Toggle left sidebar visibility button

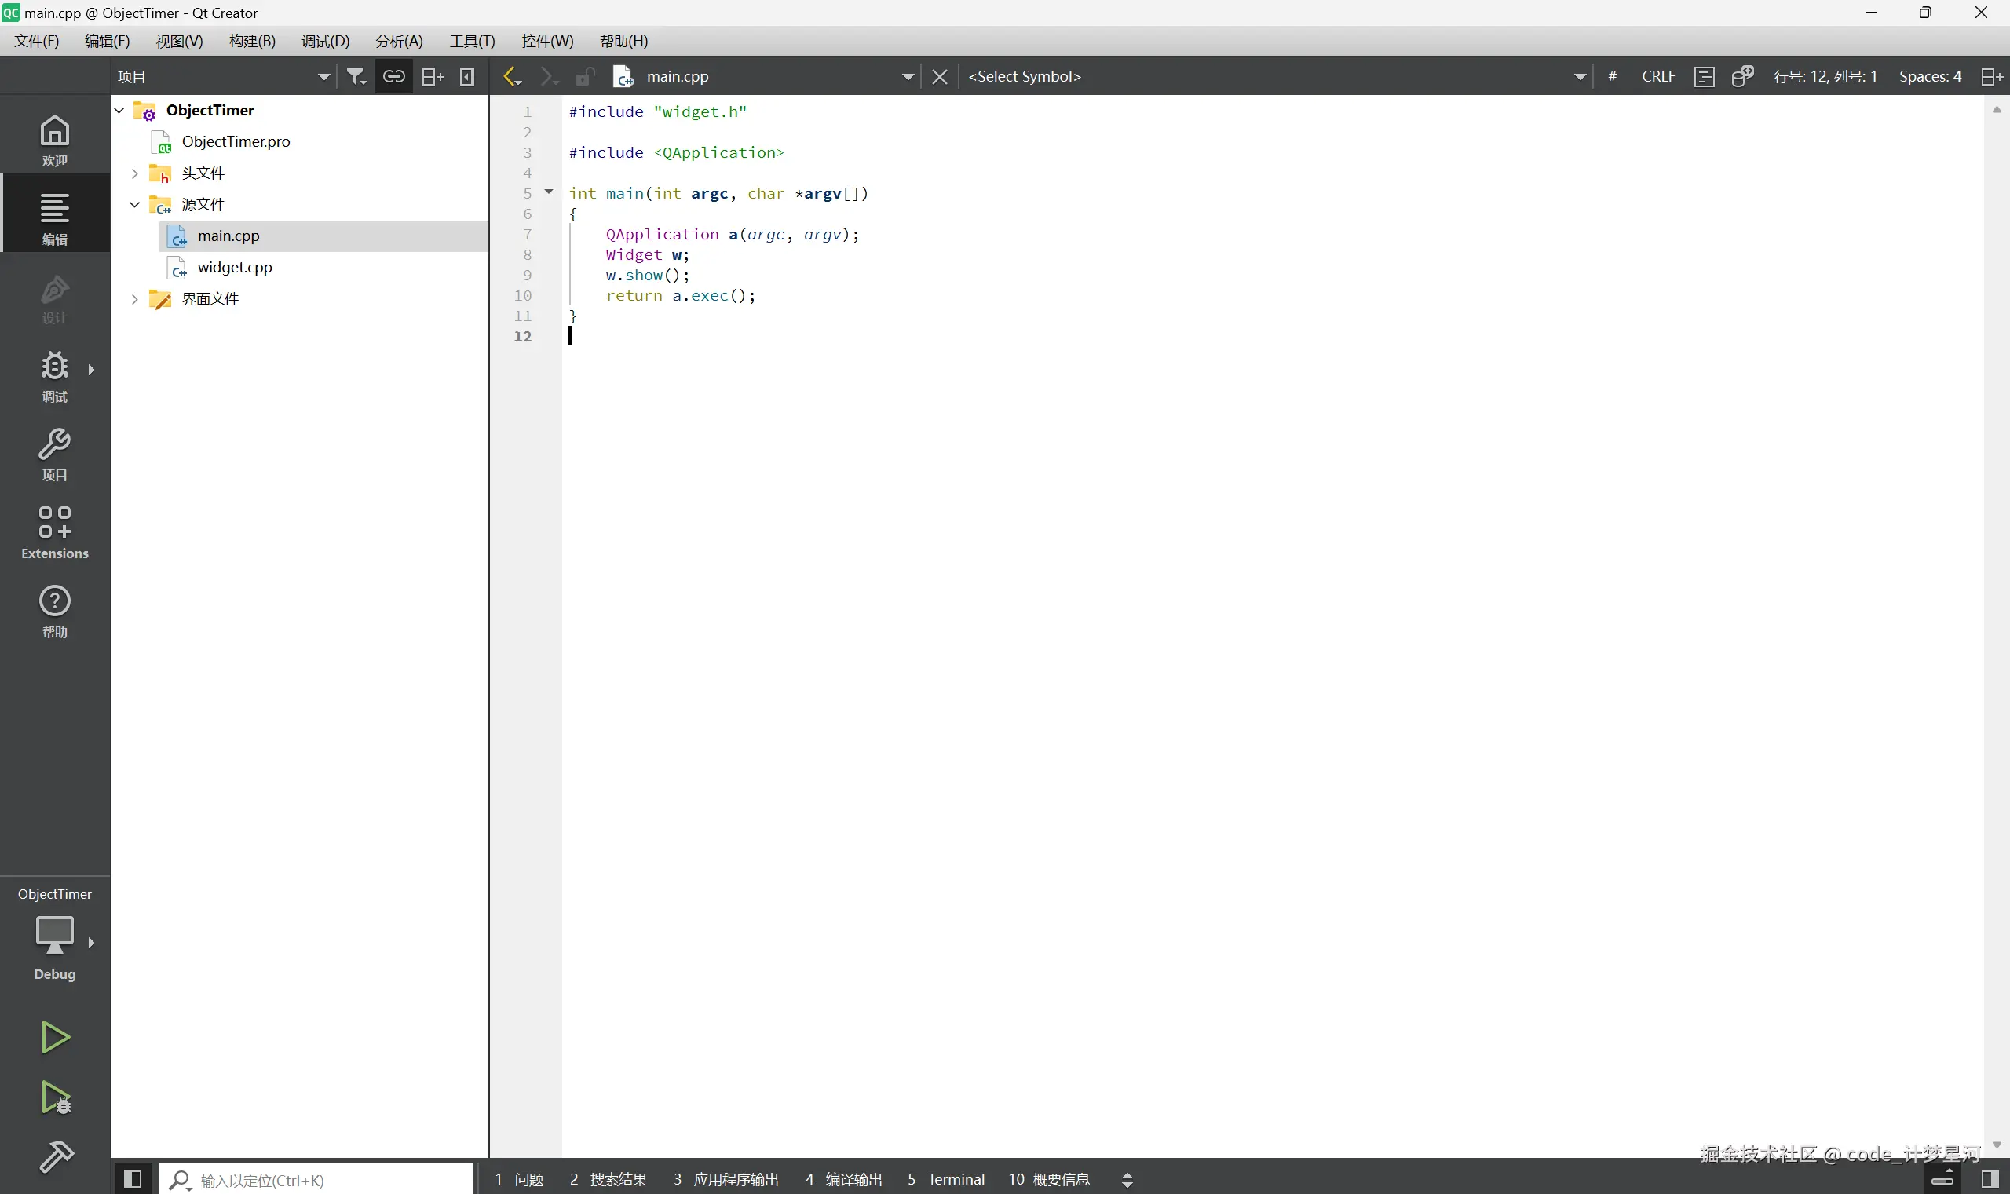coord(133,1180)
